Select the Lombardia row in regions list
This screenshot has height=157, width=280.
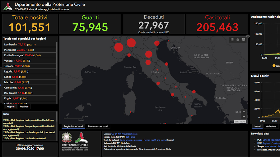click(29, 45)
